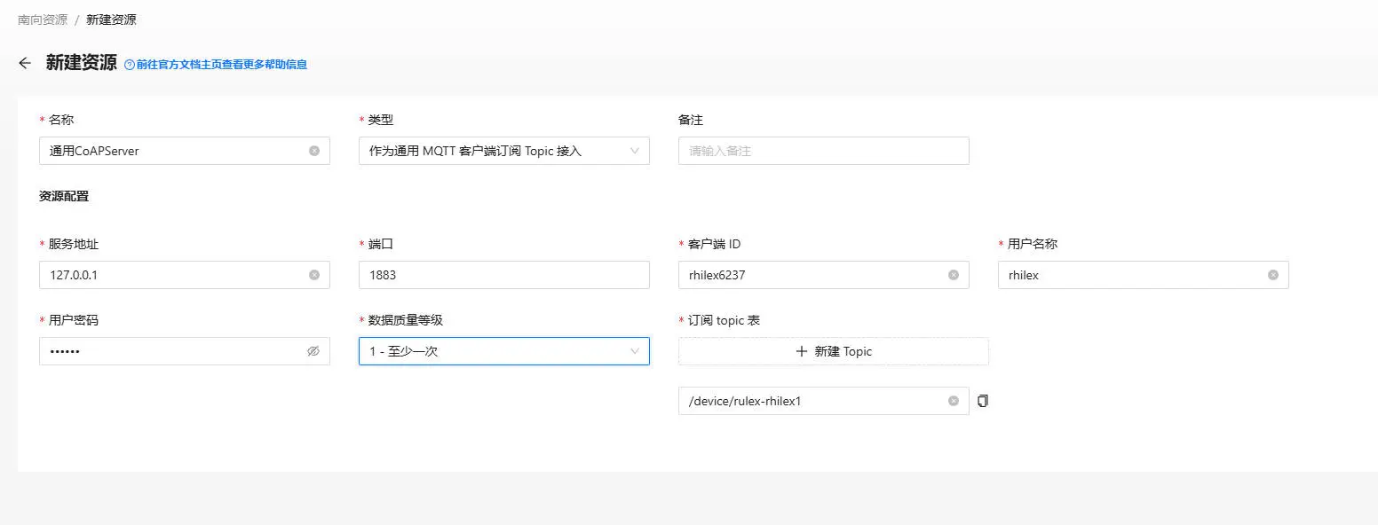Click the 用户密码 input field
This screenshot has height=525, width=1378.
coord(169,351)
